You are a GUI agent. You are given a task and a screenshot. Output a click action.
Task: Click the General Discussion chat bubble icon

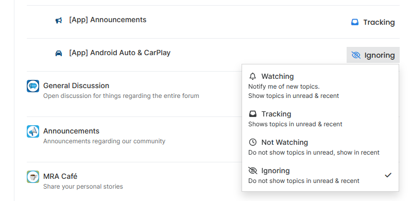pos(33,86)
